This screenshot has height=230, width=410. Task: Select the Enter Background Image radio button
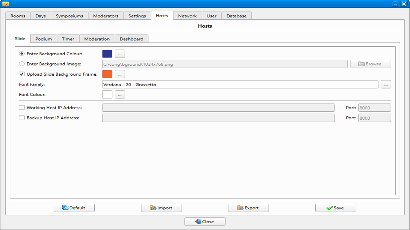coord(22,64)
